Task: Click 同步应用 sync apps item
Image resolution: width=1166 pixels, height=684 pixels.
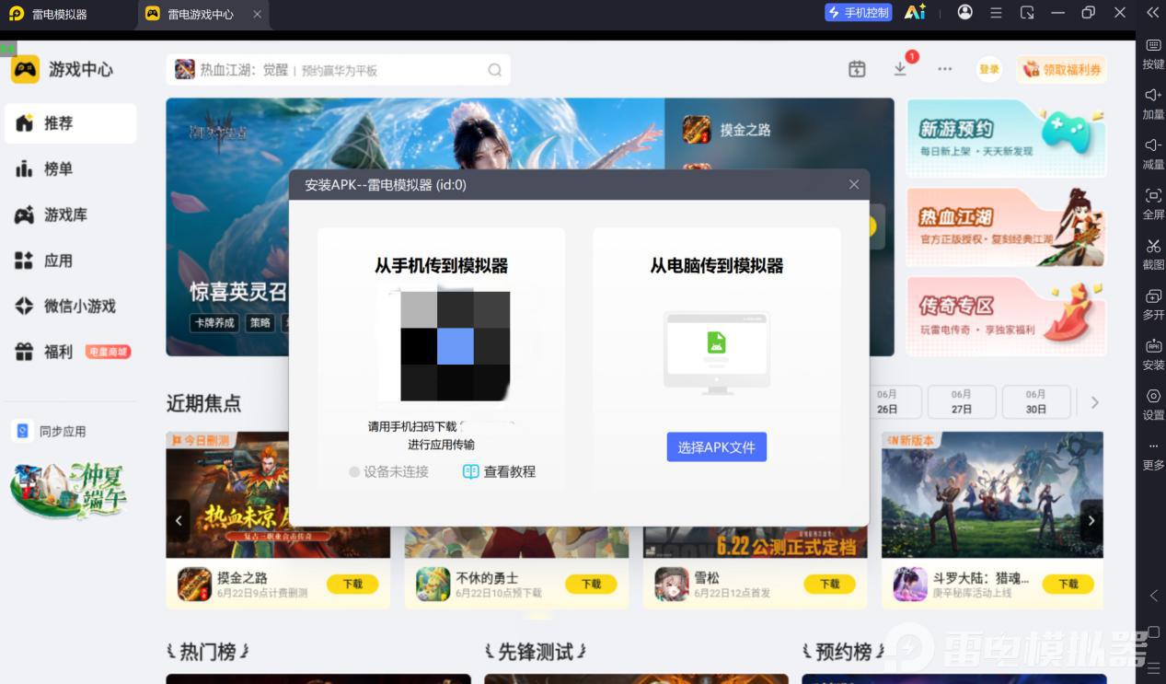Action: 51,431
